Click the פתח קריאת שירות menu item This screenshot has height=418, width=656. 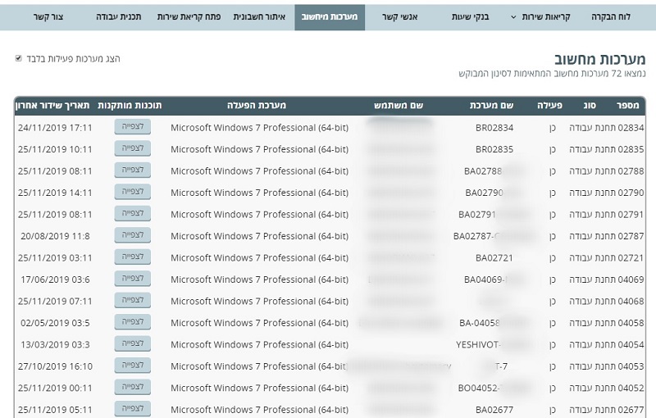tap(189, 16)
